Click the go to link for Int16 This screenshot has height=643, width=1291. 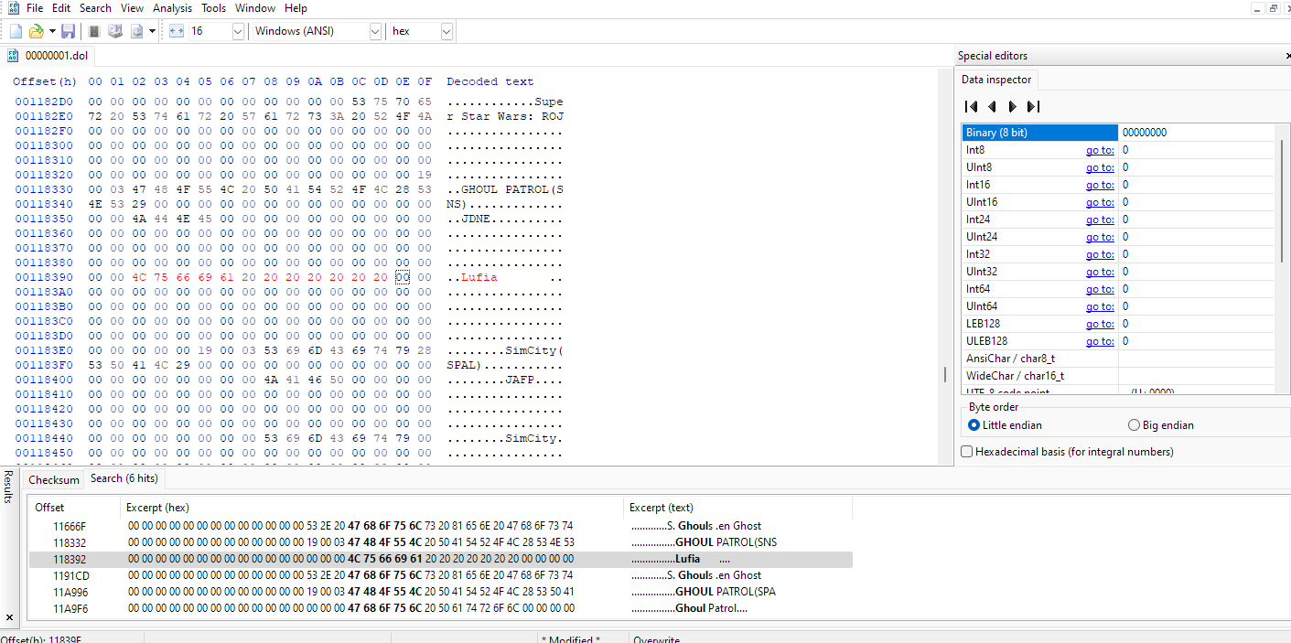[x=1100, y=185]
